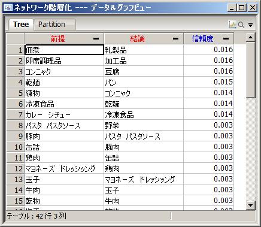Screen dimensions: 261x227
Task: Select the コンニャク cell in row 5
Action: point(144,93)
